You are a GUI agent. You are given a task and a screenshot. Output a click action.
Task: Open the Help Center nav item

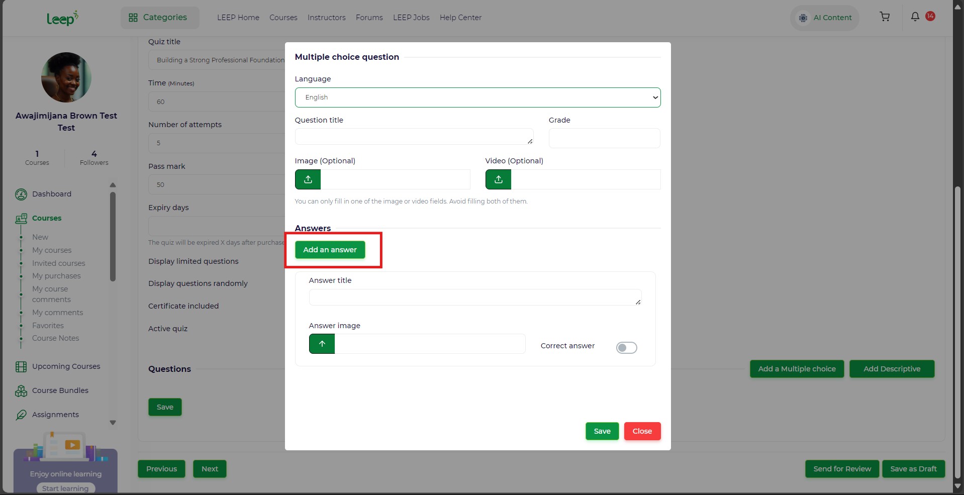coord(460,18)
